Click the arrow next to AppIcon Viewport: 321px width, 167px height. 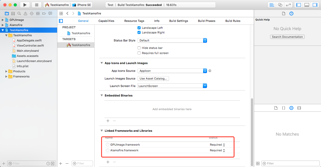210,71
